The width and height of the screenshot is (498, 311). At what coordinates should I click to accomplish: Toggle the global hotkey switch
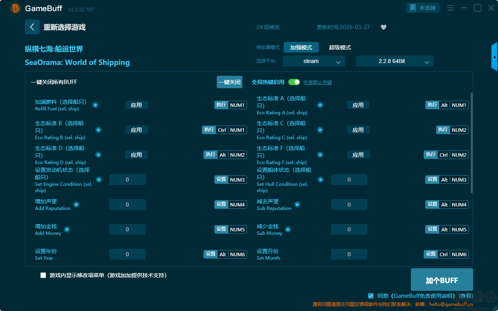point(294,82)
